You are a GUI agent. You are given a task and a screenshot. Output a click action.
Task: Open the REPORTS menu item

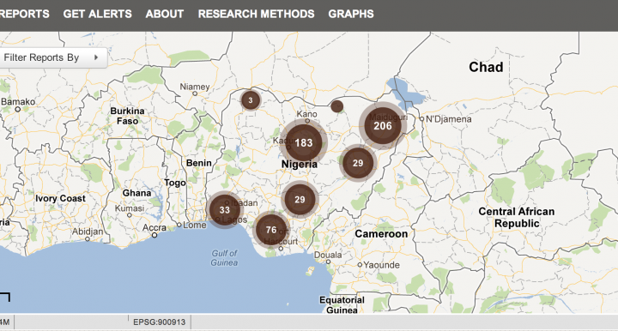click(x=24, y=15)
